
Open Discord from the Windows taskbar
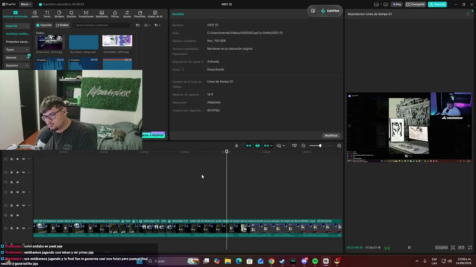(x=304, y=261)
